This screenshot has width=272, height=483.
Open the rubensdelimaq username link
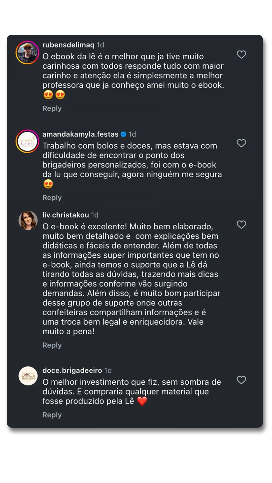pos(68,45)
